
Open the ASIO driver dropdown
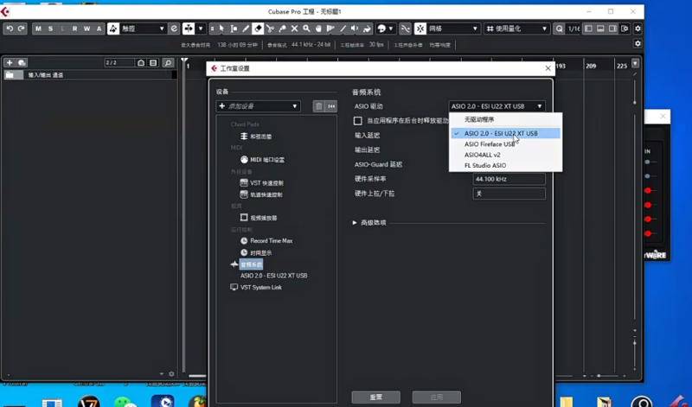click(497, 106)
